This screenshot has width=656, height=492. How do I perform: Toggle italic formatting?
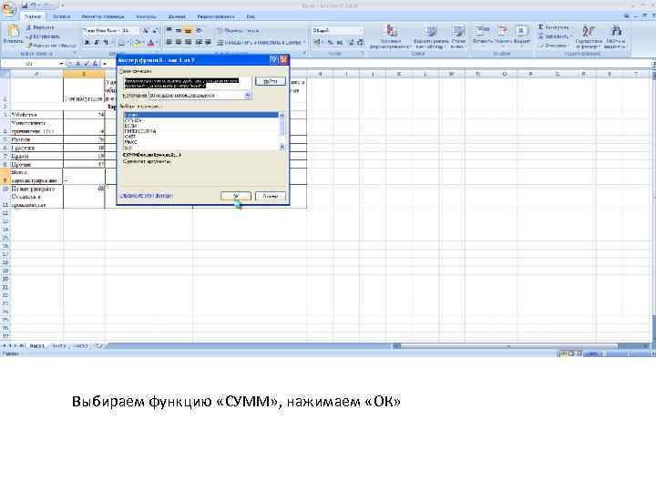(97, 42)
